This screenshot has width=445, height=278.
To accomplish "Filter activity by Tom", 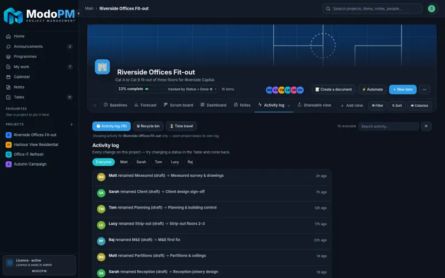I will [x=159, y=162].
